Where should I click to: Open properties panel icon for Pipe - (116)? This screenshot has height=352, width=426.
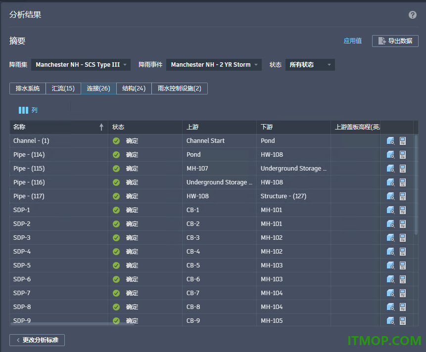pyautogui.click(x=403, y=182)
